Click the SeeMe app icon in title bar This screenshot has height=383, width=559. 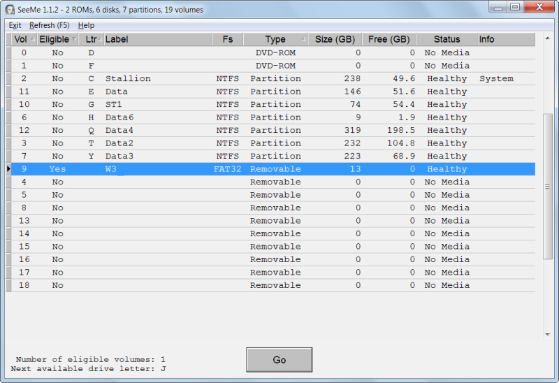tap(10, 10)
